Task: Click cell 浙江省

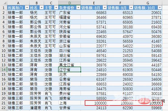Action: [70, 41]
